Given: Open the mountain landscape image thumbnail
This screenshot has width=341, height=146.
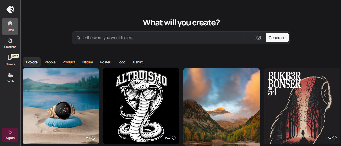Looking at the screenshot, I should coord(221,107).
